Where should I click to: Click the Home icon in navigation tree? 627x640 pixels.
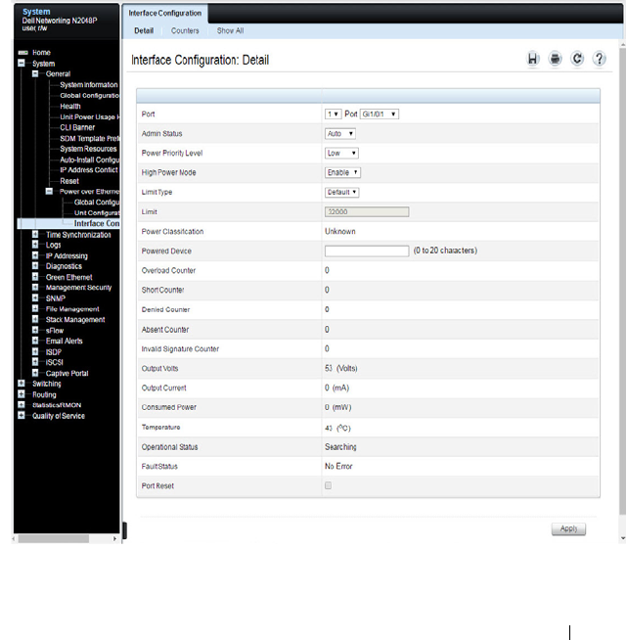coord(23,53)
